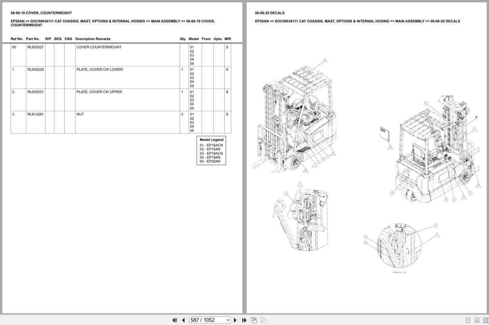This screenshot has width=489, height=325.
Task: Click the page number field 587 / 1052
Action: pyautogui.click(x=207, y=320)
